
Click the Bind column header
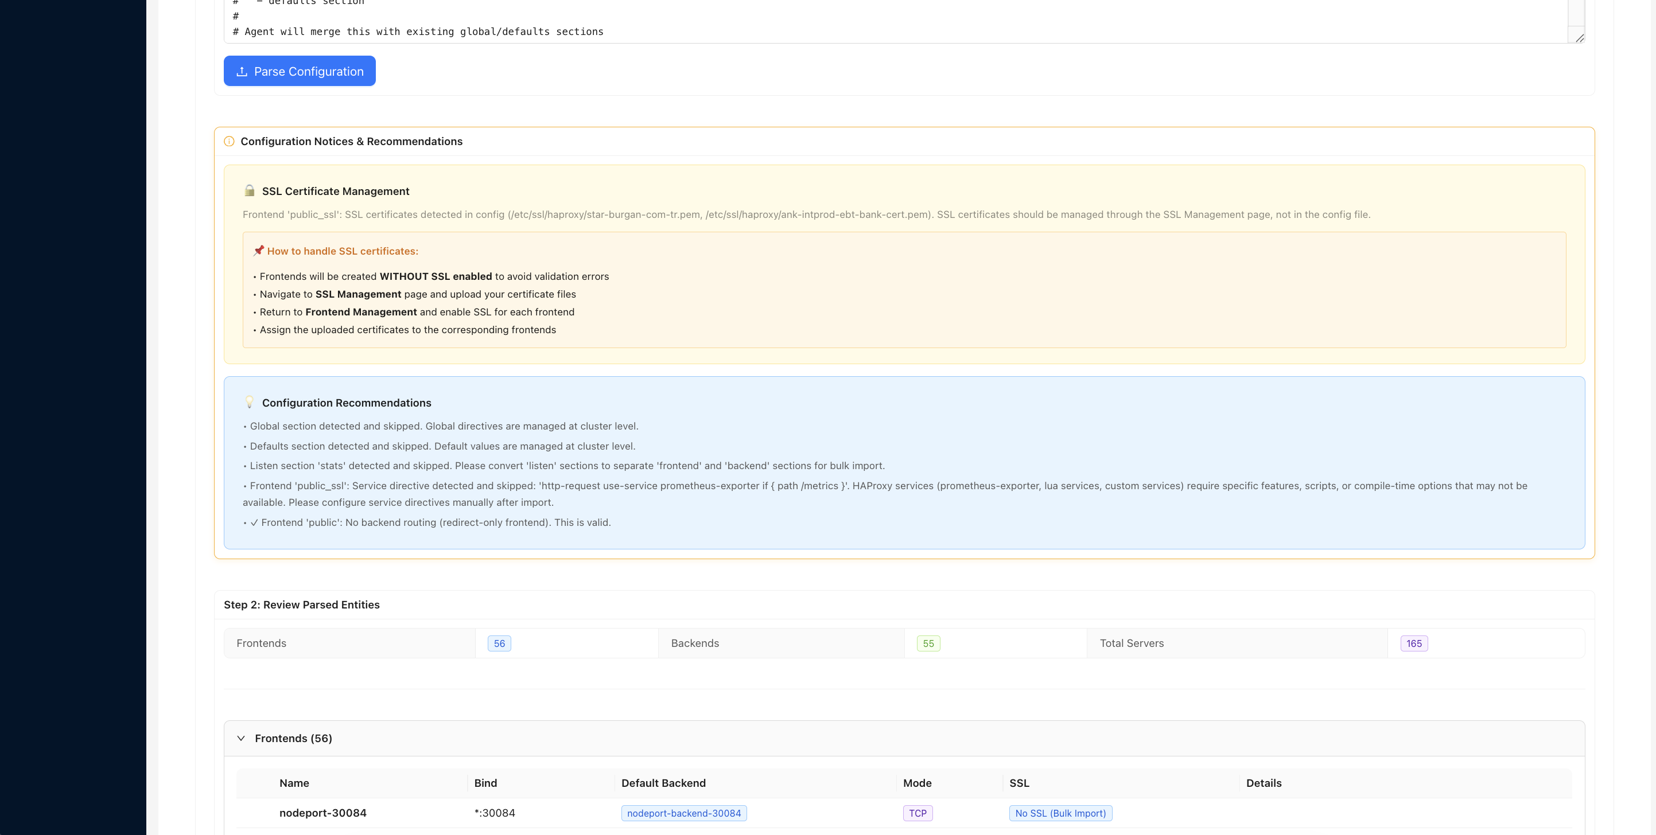485,783
